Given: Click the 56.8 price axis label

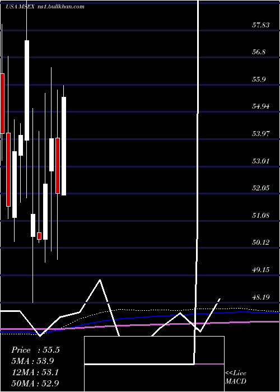Looking at the screenshot, I should [x=259, y=52].
